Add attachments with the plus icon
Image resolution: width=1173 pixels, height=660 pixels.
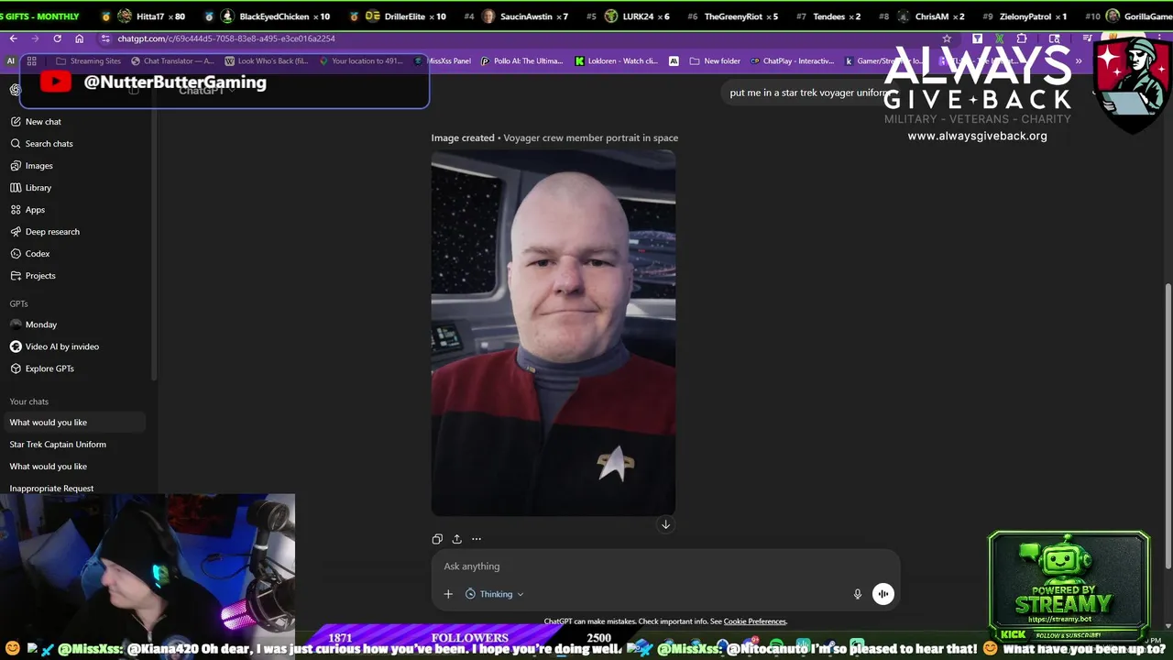point(448,594)
